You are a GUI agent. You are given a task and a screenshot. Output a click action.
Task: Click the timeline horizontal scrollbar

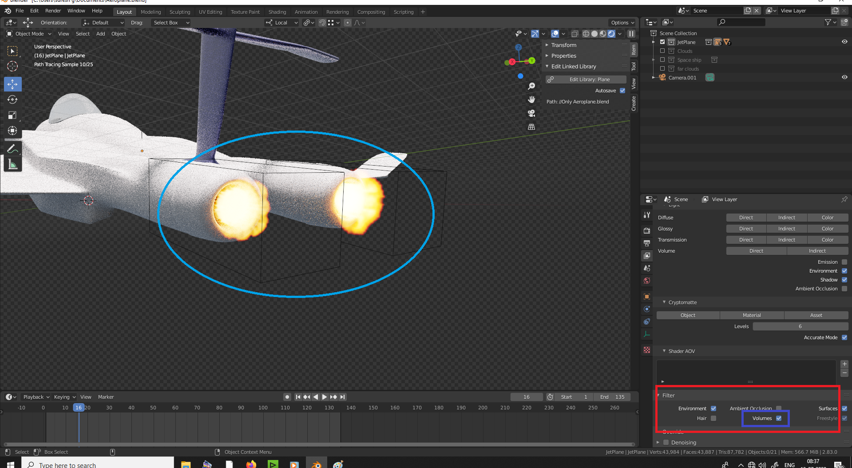(x=320, y=444)
